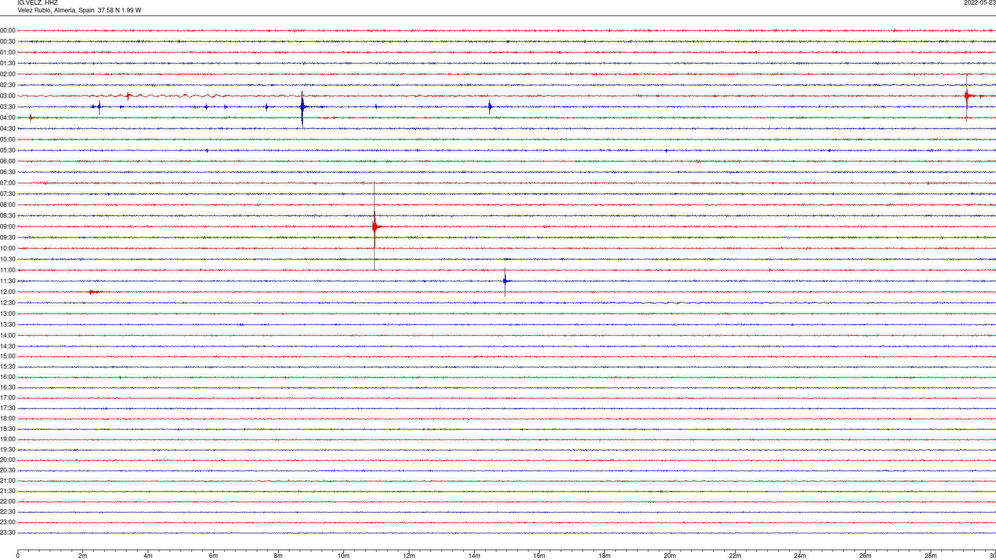Click the 10m tick label on the axis
Screen dimensions: 996x560
(x=343, y=556)
